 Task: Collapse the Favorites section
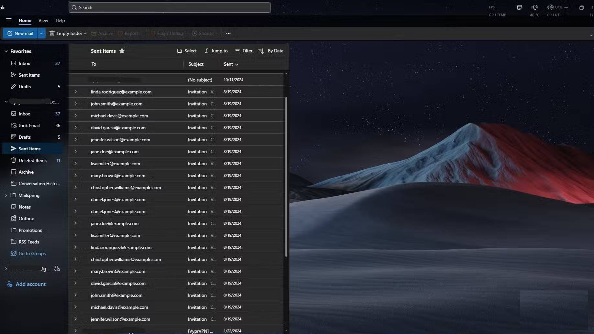tap(6, 51)
